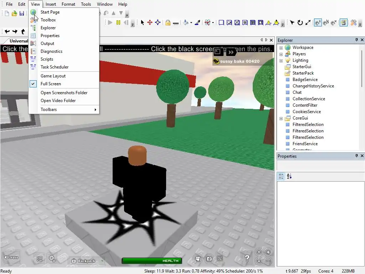
Task: Click the crossed-box surface tool icon
Action: [237, 22]
